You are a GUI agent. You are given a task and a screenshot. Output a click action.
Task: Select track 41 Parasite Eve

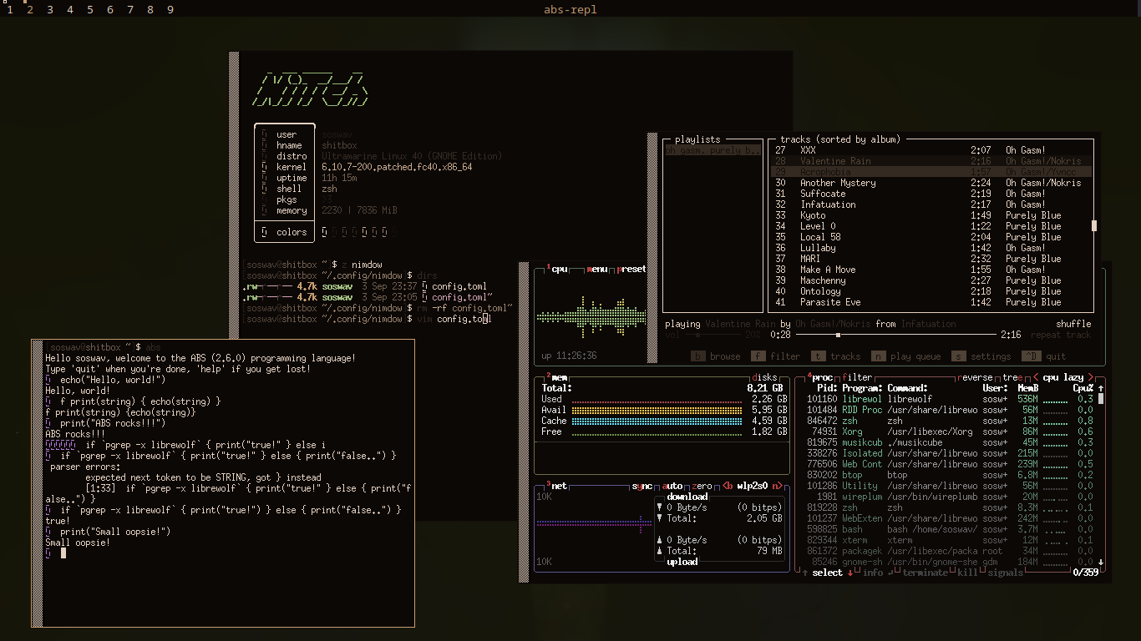(x=931, y=302)
